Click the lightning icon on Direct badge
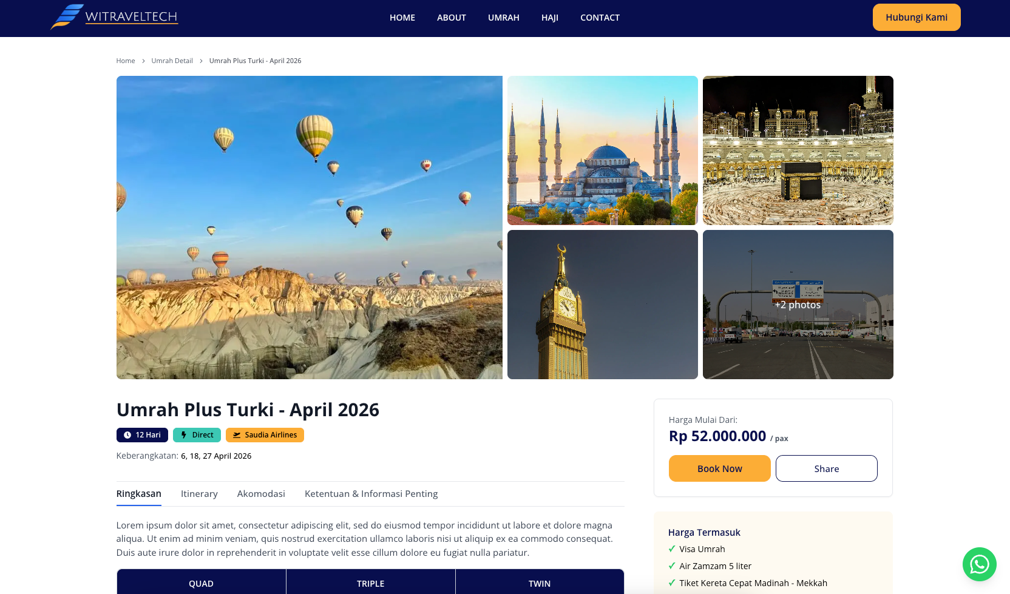 tap(183, 435)
